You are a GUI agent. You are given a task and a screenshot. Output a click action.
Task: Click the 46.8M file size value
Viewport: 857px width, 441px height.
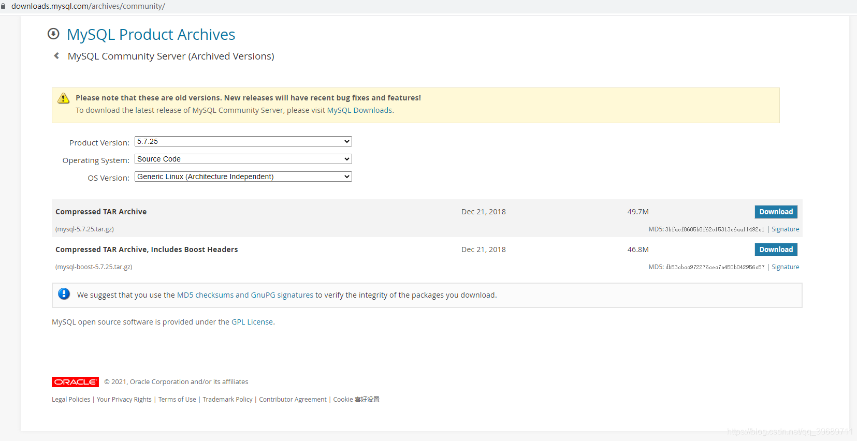[638, 249]
